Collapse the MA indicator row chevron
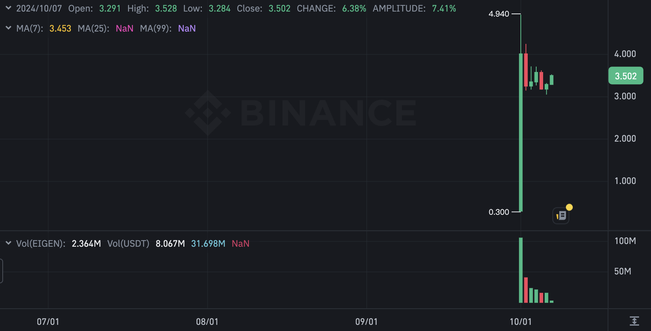 [x=8, y=28]
